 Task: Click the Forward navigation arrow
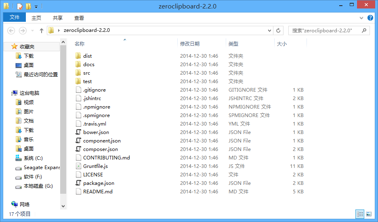23,31
